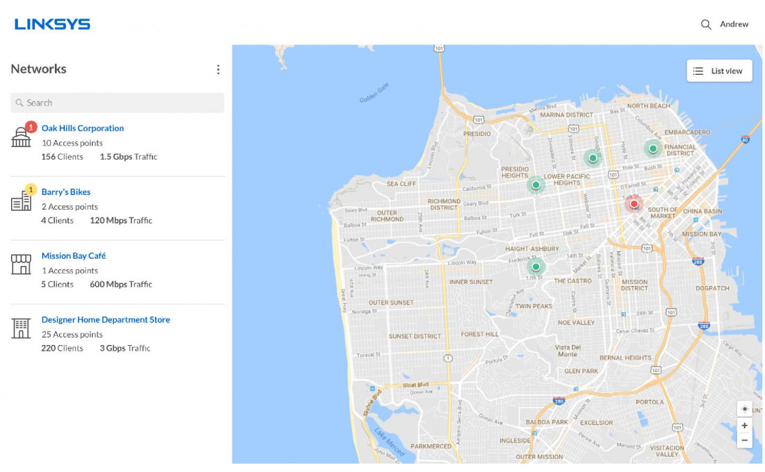Screen dimensions: 765x472
Task: Click the red alert badge on Oak Hills
Action: (x=31, y=127)
